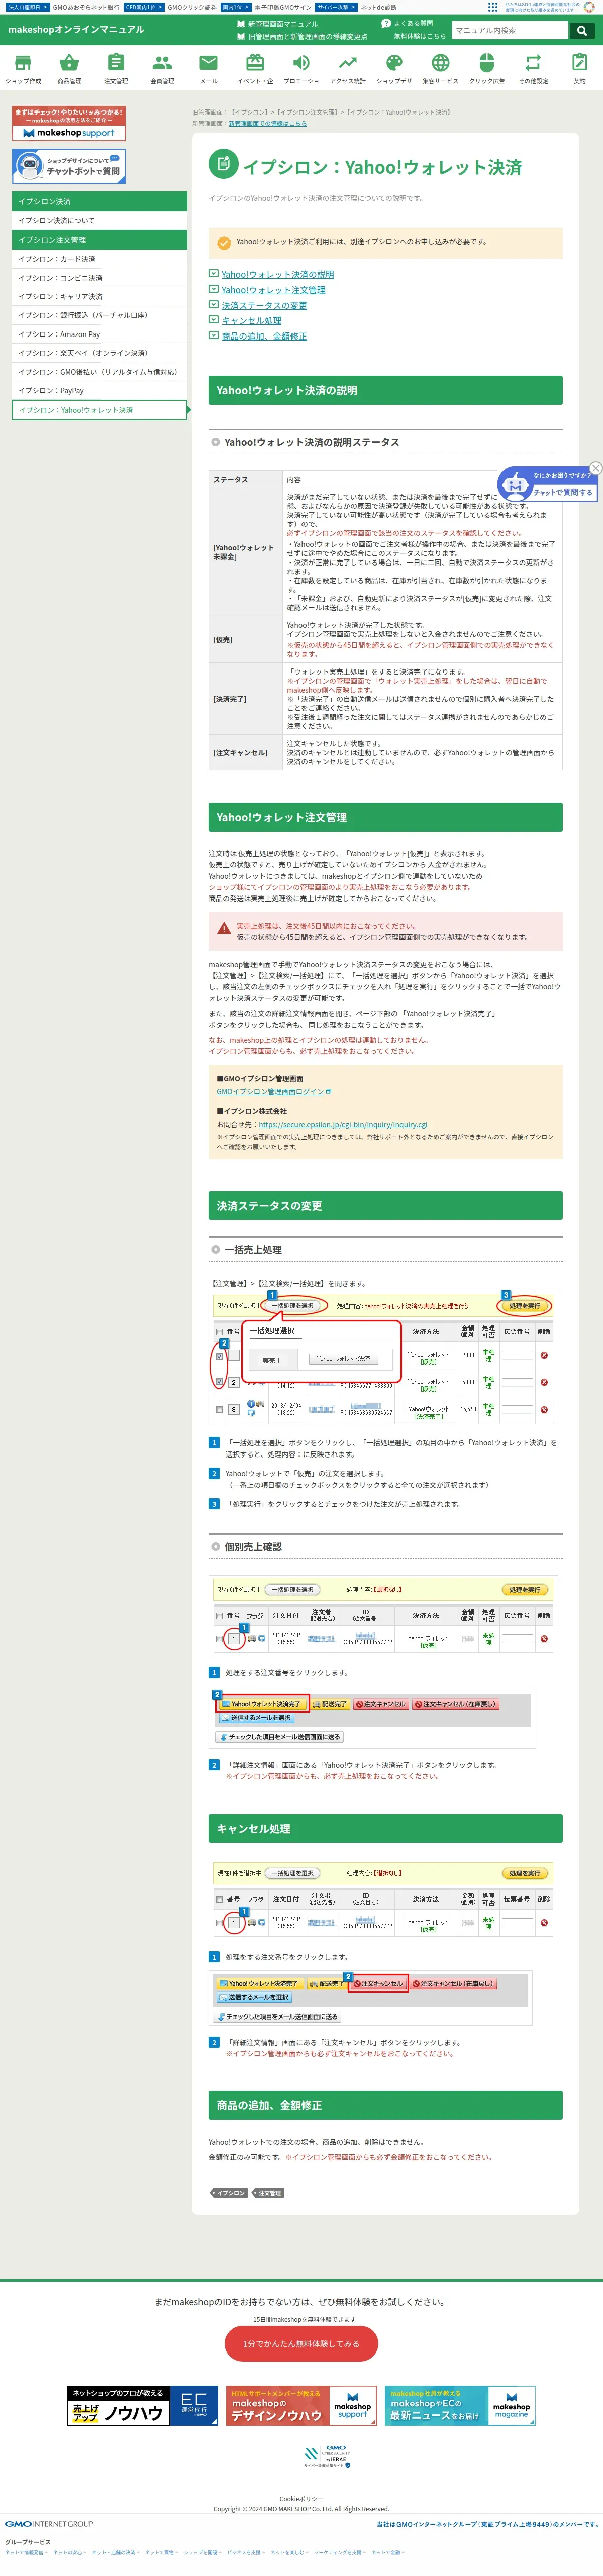
Task: Select イプシロン：楽天ペイ（オンライン決済） in sidebar
Action: point(100,353)
